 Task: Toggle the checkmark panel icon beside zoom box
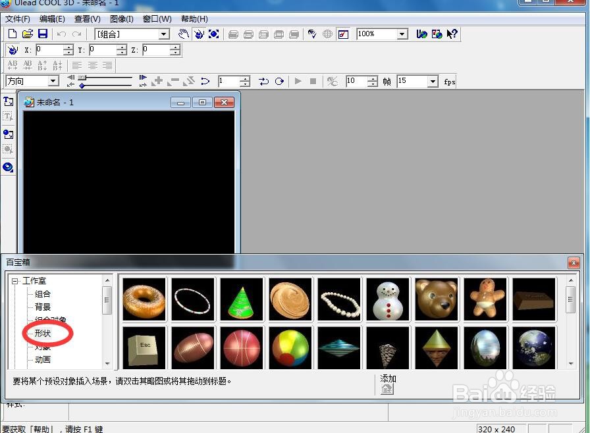[x=343, y=34]
